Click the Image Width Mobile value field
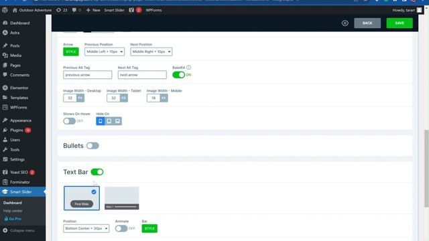This screenshot has width=429, height=241. (x=154, y=98)
